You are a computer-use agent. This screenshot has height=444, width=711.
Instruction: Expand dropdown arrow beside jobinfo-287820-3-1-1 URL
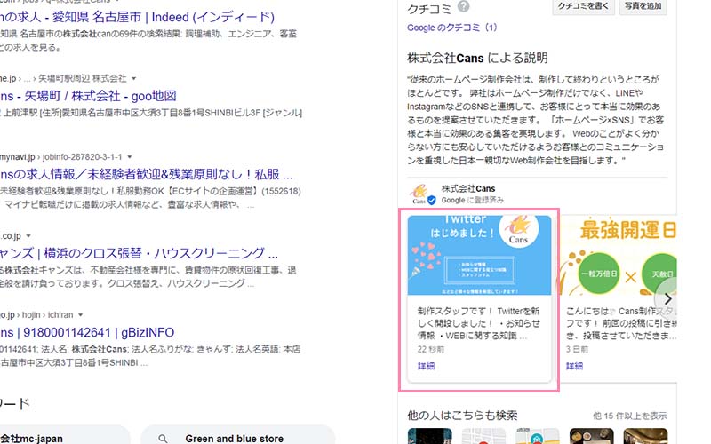click(130, 157)
